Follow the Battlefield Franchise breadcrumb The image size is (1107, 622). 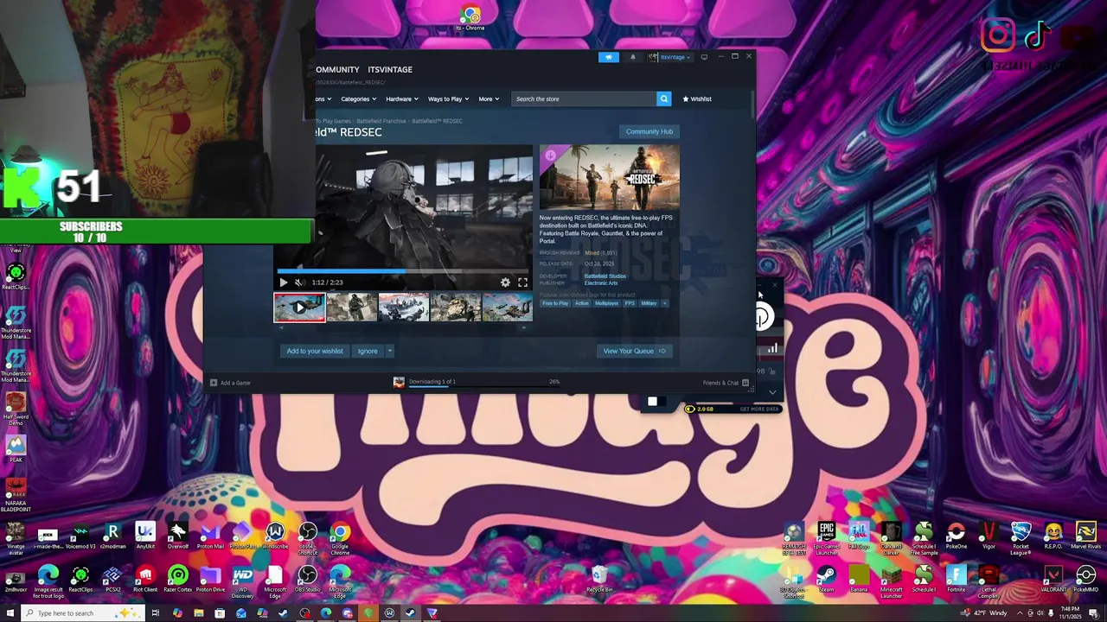click(x=381, y=121)
